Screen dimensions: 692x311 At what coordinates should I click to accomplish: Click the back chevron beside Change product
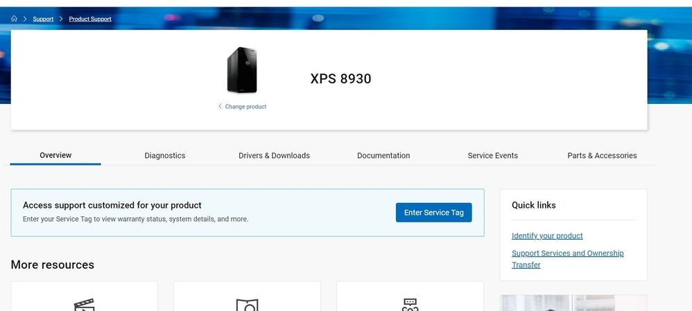(220, 106)
